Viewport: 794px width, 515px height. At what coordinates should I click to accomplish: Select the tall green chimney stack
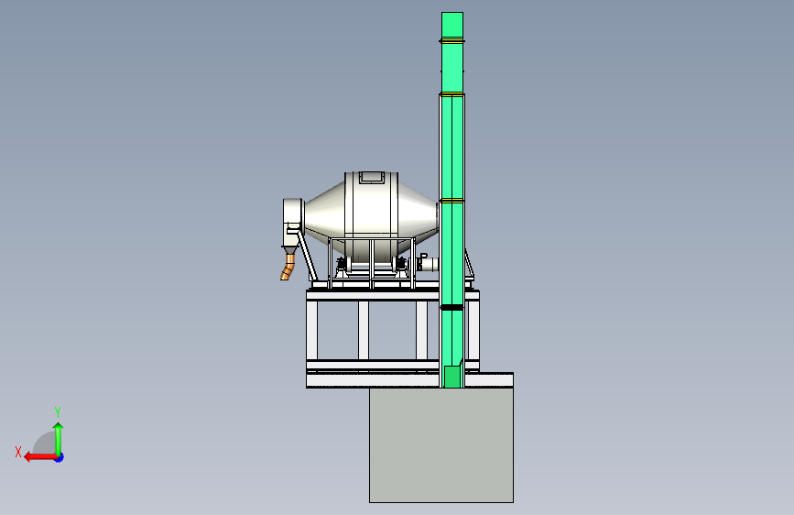click(x=452, y=200)
